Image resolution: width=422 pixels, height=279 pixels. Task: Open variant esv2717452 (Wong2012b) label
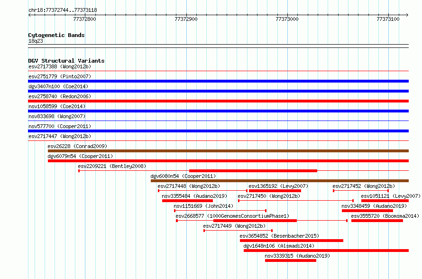(x=364, y=186)
